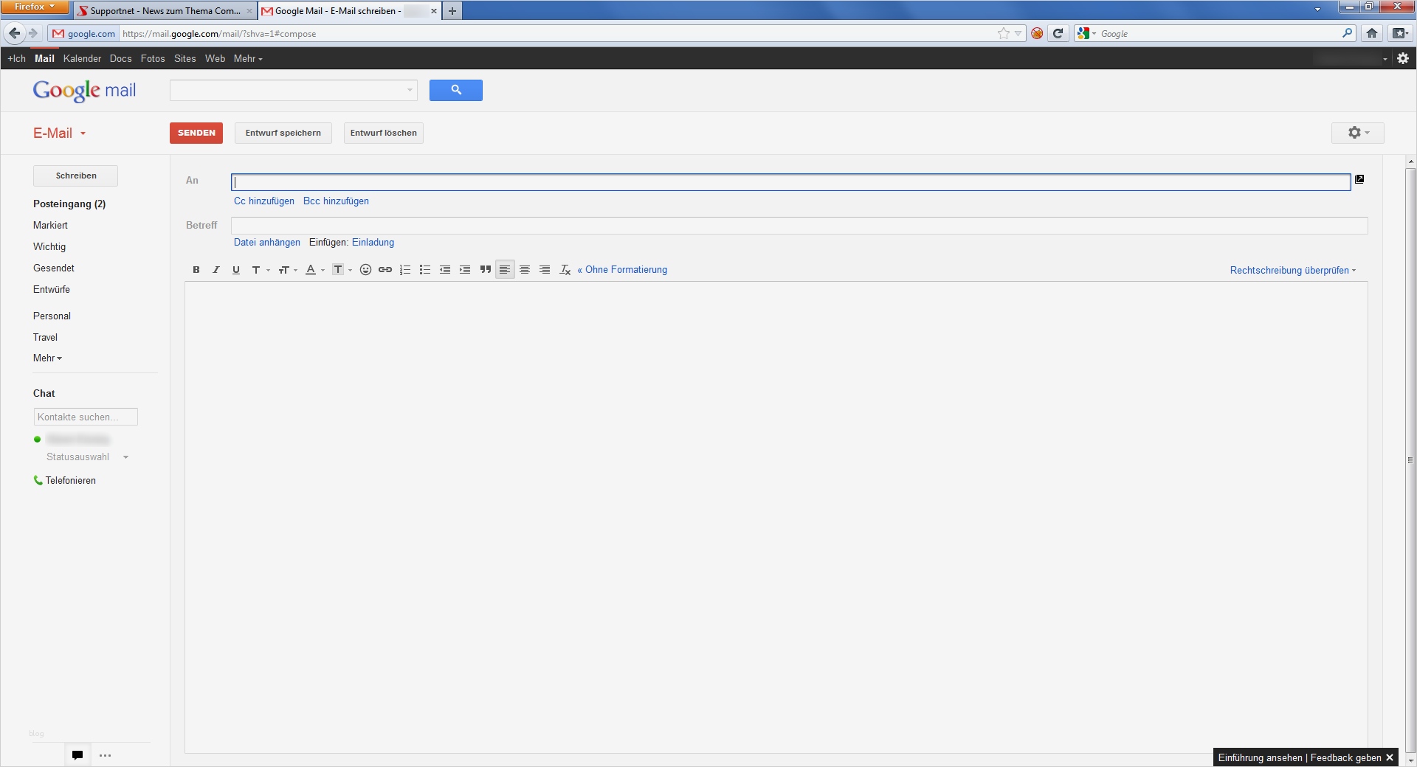Open the font family dropdown
1417x767 pixels.
point(261,270)
